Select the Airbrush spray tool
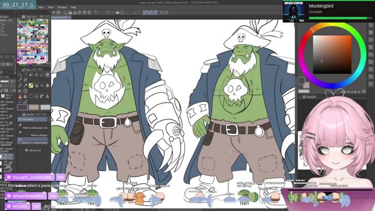This screenshot has height=211, width=375. coord(37,86)
